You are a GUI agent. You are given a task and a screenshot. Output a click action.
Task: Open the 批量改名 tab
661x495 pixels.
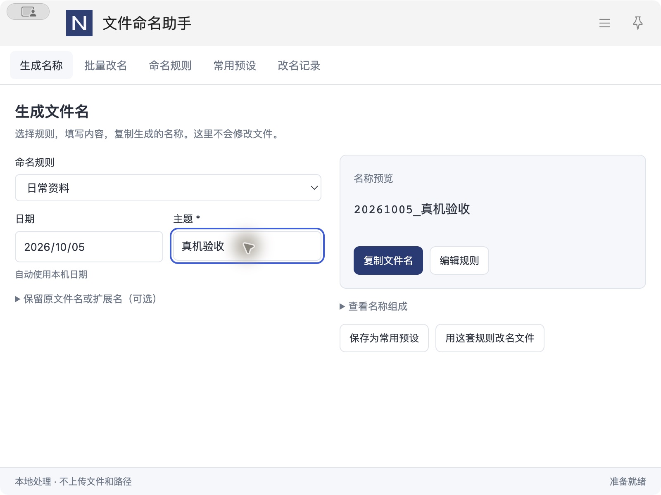(106, 65)
